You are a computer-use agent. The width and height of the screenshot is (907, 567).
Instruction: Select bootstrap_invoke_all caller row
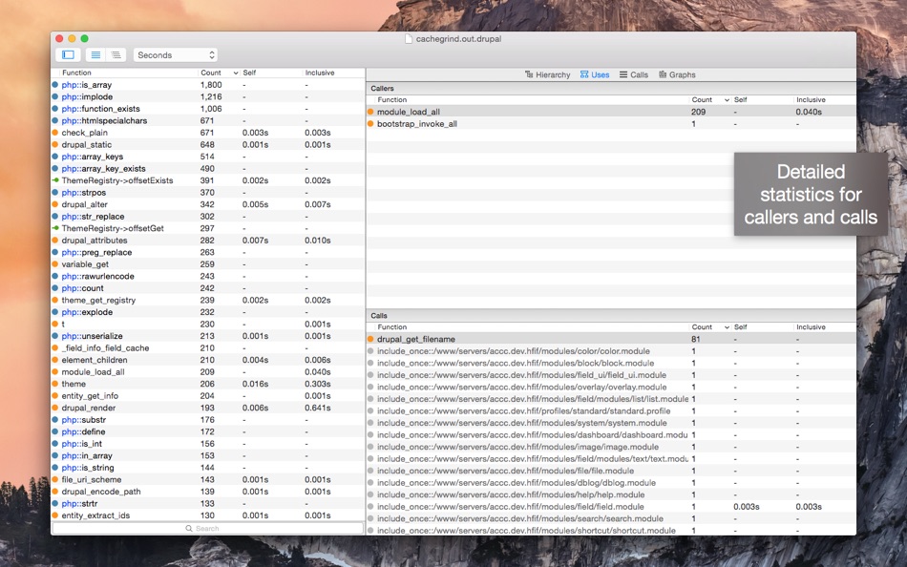(611, 124)
